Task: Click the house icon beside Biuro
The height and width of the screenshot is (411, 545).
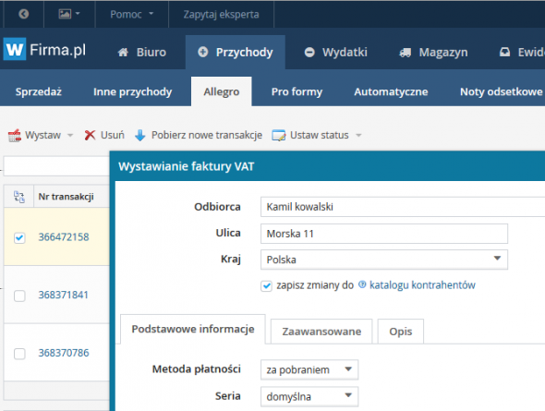Action: tap(123, 53)
